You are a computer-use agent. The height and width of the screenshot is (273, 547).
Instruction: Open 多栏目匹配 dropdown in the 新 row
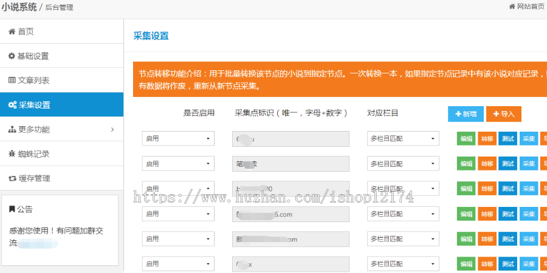point(404,239)
